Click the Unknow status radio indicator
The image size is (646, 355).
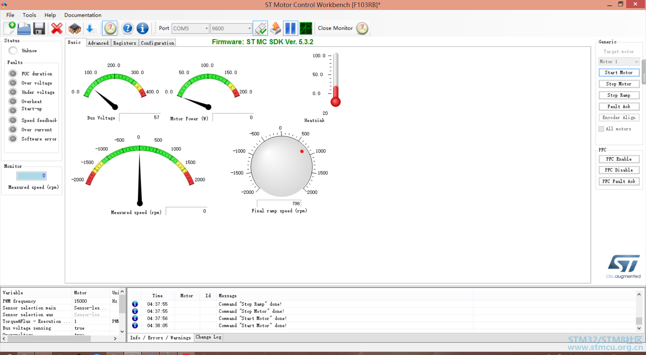(13, 50)
